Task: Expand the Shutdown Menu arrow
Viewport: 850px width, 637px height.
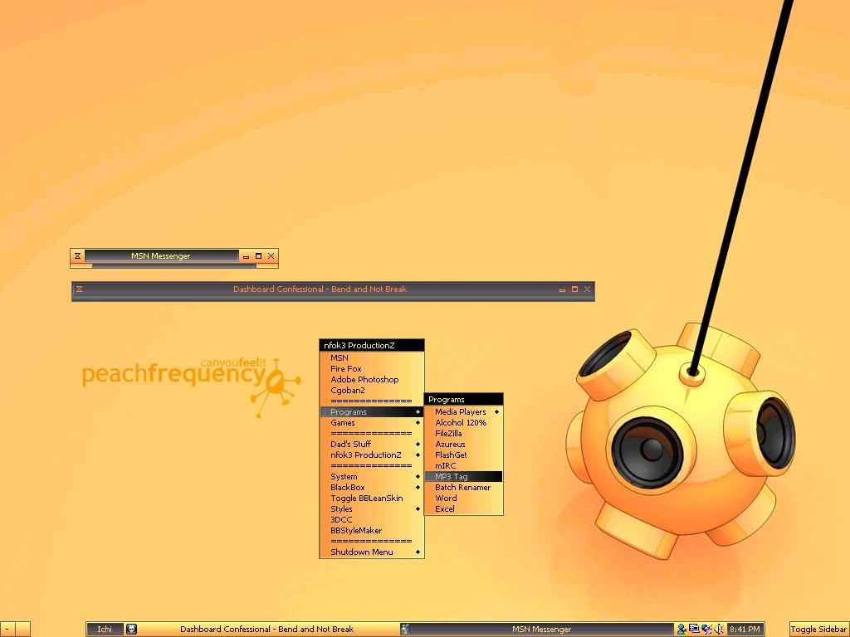Action: [418, 552]
